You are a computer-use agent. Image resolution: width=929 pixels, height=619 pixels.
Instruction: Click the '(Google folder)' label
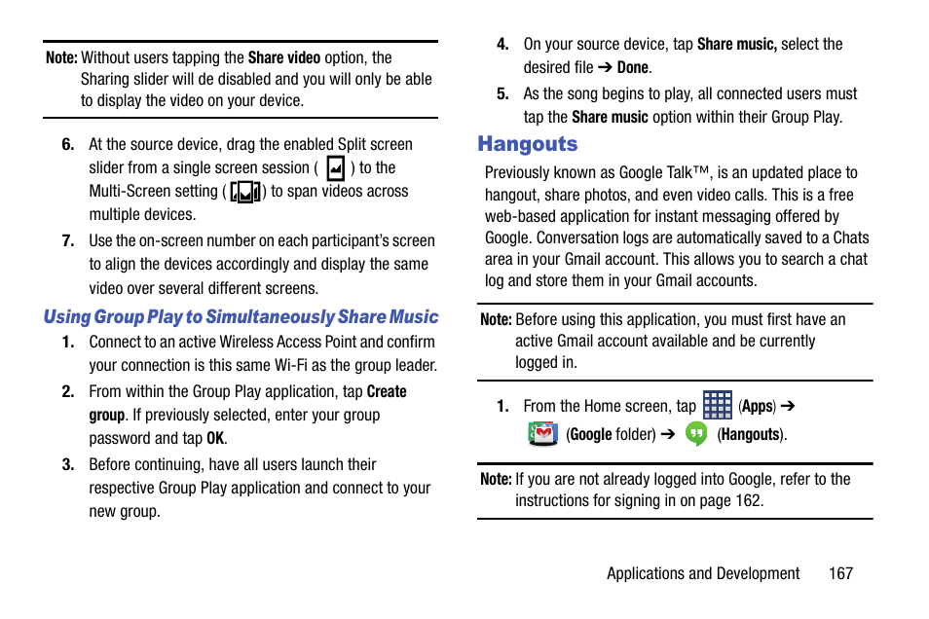coord(611,435)
